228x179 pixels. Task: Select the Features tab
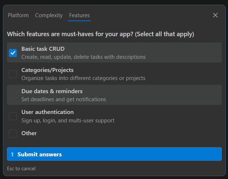click(79, 15)
